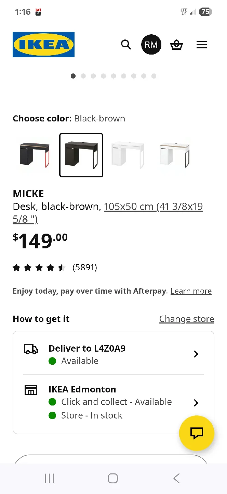Tap the IKEA logo

tap(43, 45)
